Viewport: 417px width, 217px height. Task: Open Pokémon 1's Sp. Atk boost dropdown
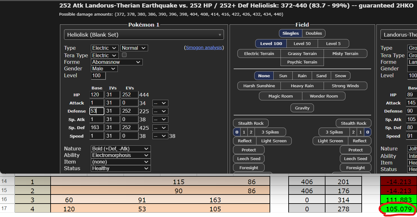point(160,119)
